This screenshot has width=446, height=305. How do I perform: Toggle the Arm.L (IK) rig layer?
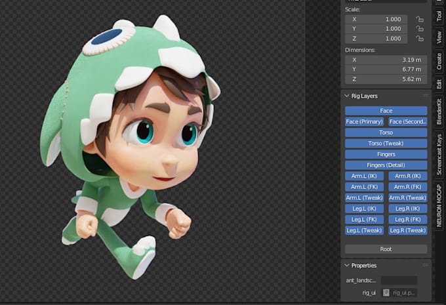364,176
